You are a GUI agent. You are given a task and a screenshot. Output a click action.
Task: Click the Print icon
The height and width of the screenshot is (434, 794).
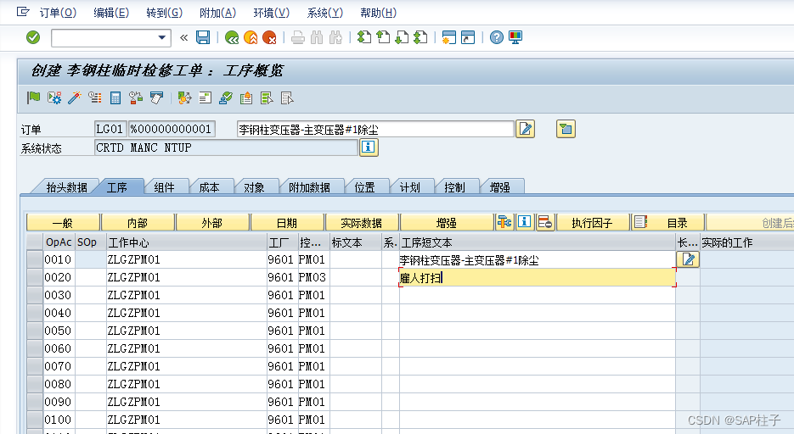(298, 37)
